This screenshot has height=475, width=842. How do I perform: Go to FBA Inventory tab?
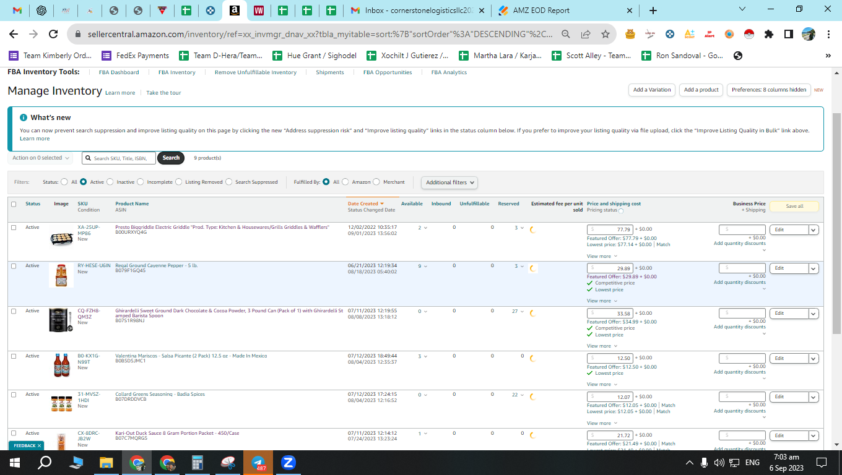click(x=177, y=72)
